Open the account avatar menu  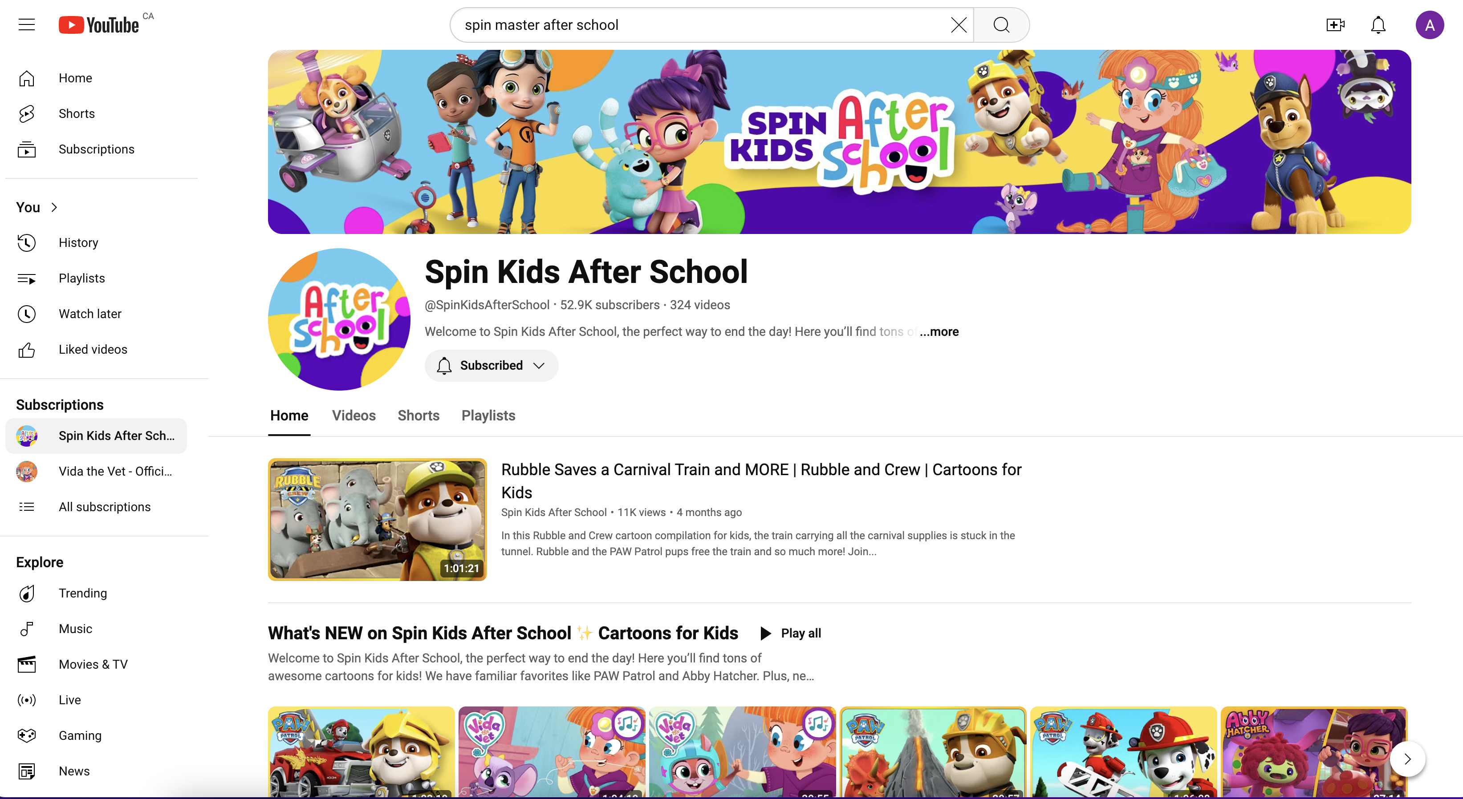(1430, 25)
